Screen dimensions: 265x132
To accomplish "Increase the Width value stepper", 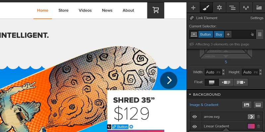I will (223, 71).
